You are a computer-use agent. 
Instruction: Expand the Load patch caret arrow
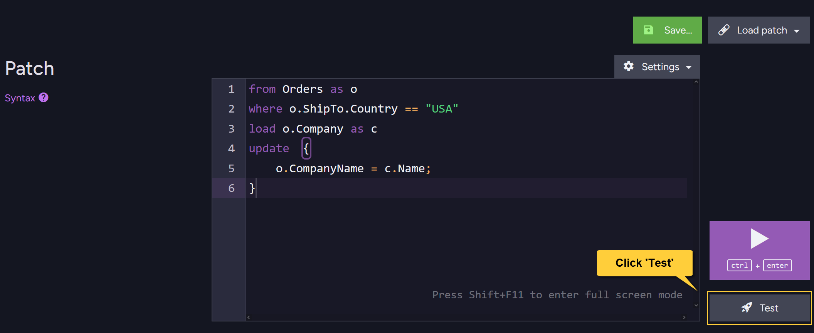click(x=797, y=31)
